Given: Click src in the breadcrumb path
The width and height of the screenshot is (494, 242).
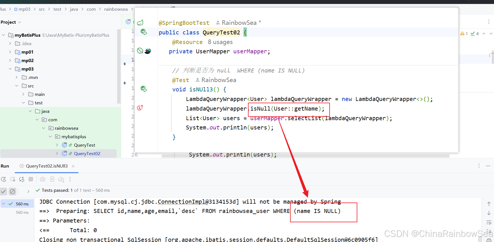Looking at the screenshot, I should click(42, 9).
